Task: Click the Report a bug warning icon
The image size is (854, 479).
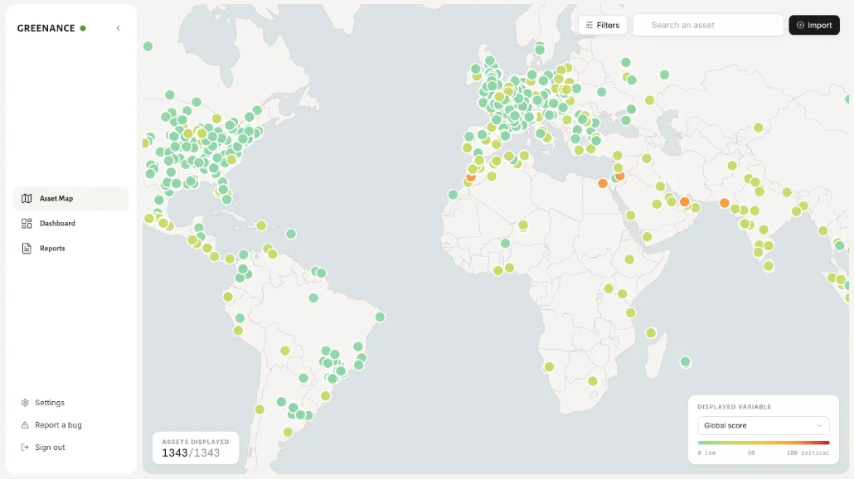Action: pyautogui.click(x=25, y=425)
